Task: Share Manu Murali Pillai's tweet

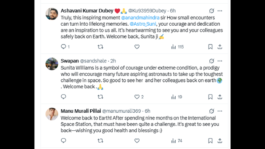Action: click(x=220, y=141)
